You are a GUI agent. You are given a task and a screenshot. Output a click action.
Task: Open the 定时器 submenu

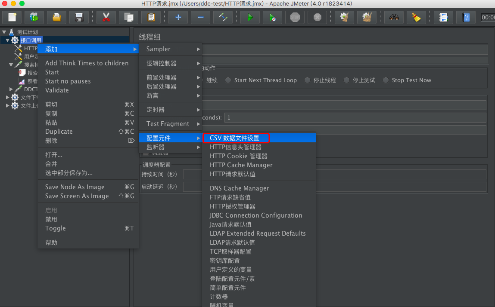[x=171, y=110]
